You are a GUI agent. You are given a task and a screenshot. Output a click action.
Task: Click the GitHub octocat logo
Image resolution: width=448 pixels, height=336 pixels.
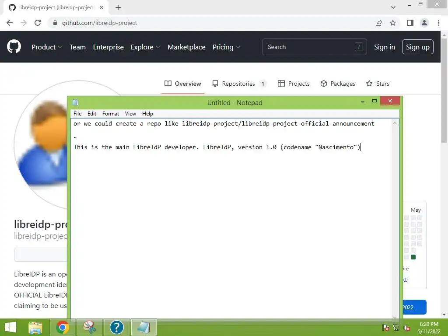click(x=14, y=47)
